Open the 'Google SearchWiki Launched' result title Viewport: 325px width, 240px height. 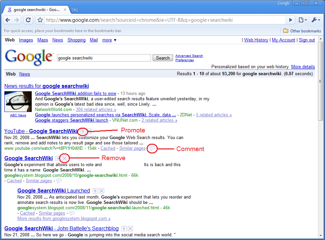(53, 191)
